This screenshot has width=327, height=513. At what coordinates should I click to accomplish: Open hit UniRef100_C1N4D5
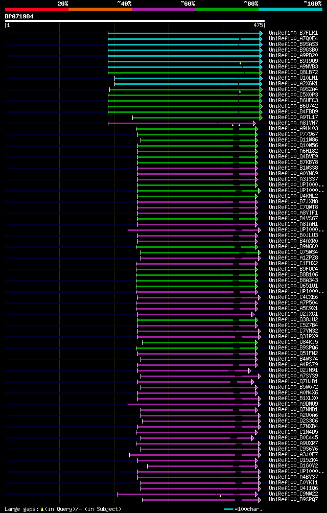tap(293, 432)
